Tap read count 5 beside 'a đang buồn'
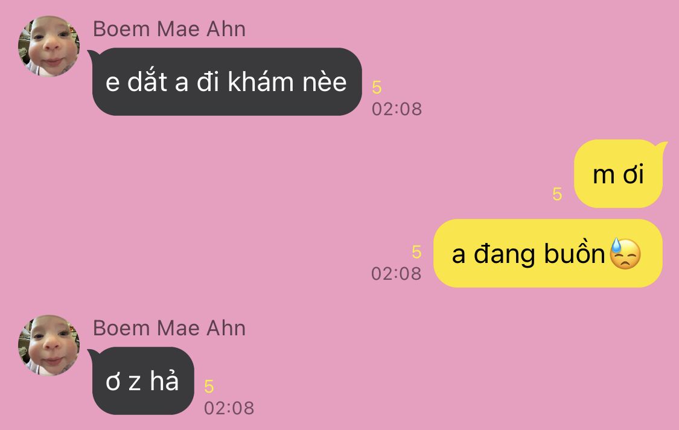The width and height of the screenshot is (679, 430). pyautogui.click(x=416, y=251)
